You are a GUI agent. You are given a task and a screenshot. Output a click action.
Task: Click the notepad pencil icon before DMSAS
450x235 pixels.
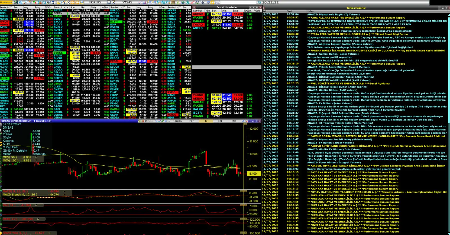click(x=113, y=2)
